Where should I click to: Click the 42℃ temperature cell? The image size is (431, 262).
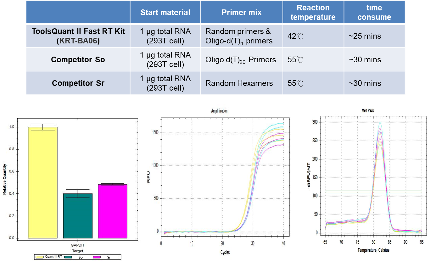click(x=313, y=36)
